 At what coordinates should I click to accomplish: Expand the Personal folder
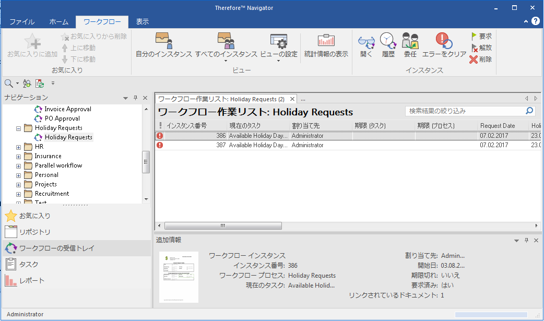(x=18, y=175)
